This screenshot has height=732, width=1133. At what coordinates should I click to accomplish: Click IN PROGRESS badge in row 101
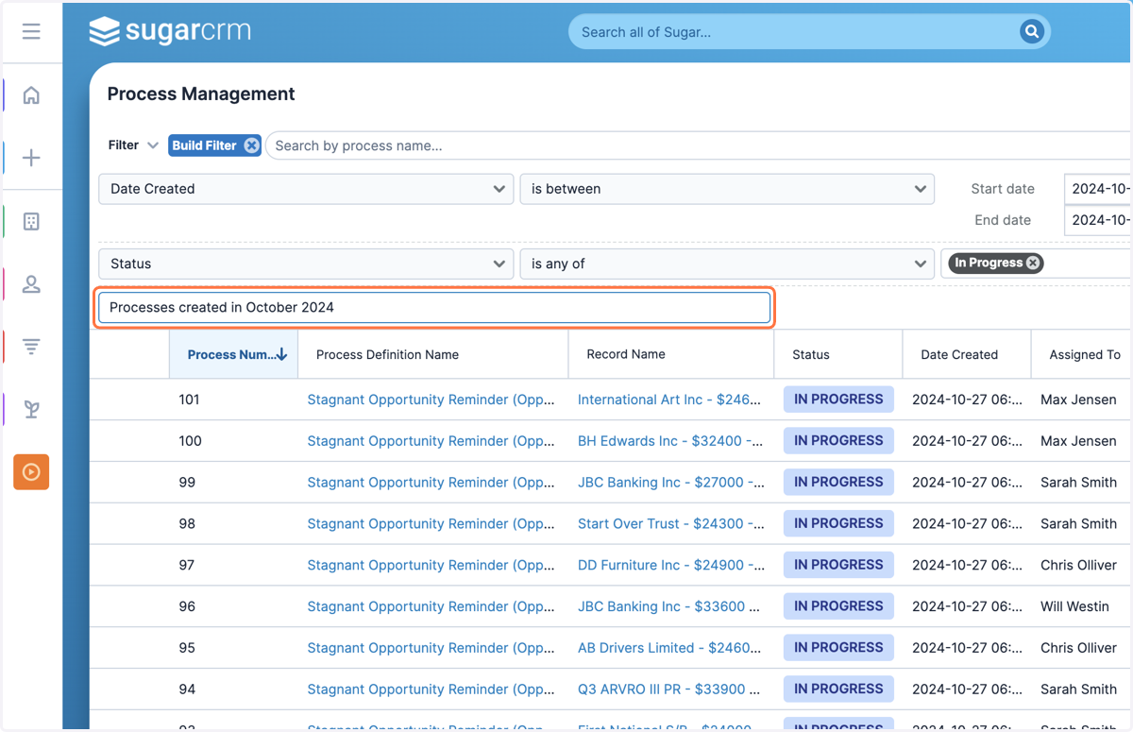[838, 400]
